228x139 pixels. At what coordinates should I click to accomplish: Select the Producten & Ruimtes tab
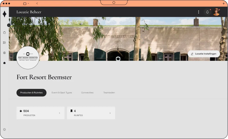pyautogui.click(x=31, y=93)
